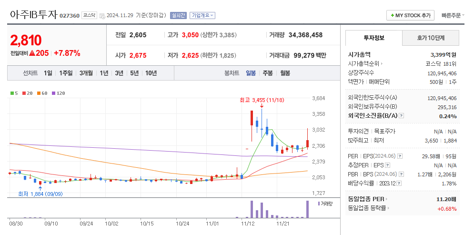The height and width of the screenshot is (235, 474).
Task: Click the help icon beside PER EPS(2024.06)
Action: tap(400, 156)
